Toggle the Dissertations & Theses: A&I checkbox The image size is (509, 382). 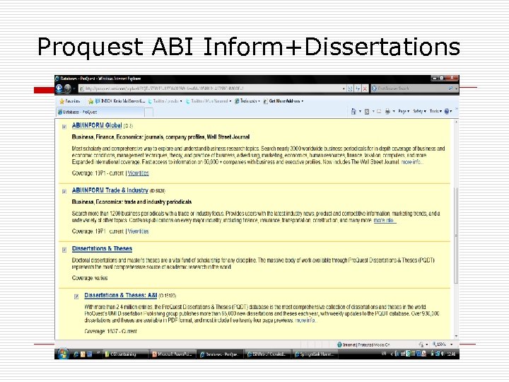click(76, 296)
